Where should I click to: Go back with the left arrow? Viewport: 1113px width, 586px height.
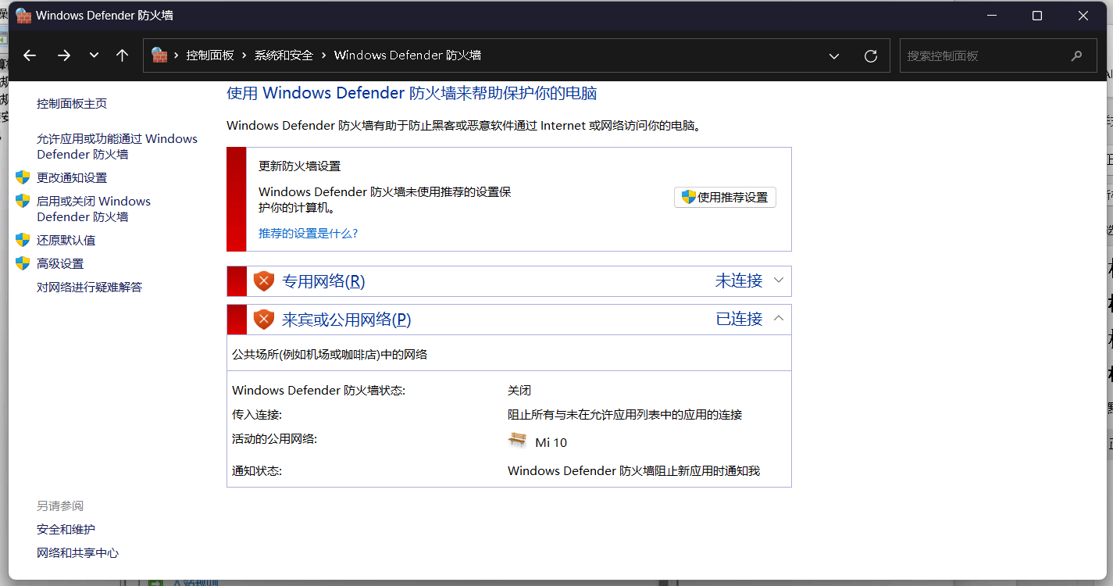30,55
